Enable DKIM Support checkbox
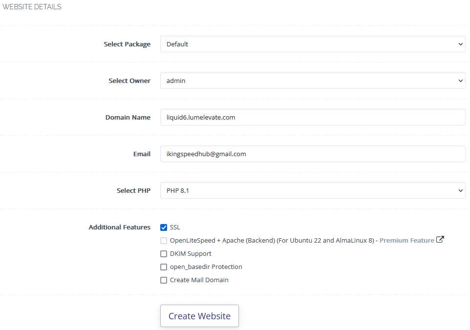 coord(164,254)
